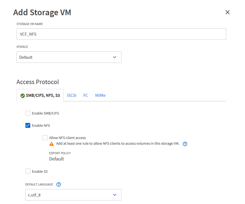Click the IPspace dropdown chevron arrow

[115, 57]
